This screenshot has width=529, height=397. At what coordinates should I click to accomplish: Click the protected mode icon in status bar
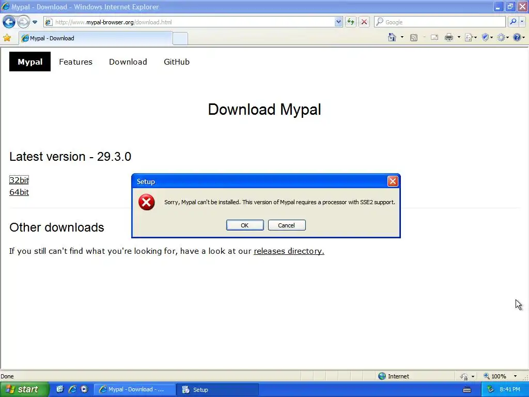click(464, 376)
